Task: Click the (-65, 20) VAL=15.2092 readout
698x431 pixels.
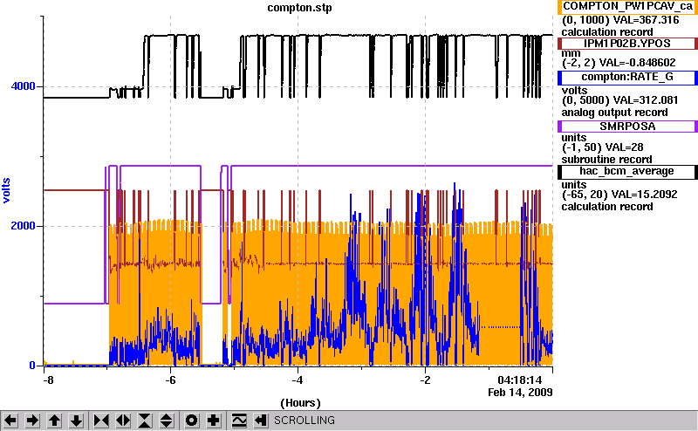Action: click(x=619, y=195)
